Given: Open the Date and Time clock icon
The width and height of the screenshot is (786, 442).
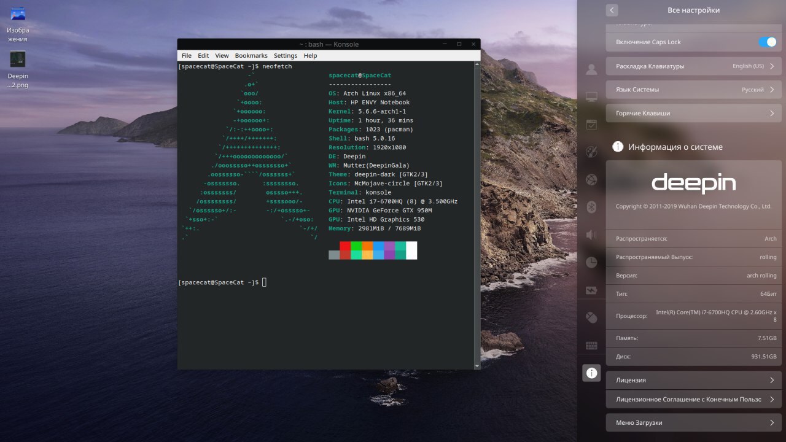Looking at the screenshot, I should point(591,262).
